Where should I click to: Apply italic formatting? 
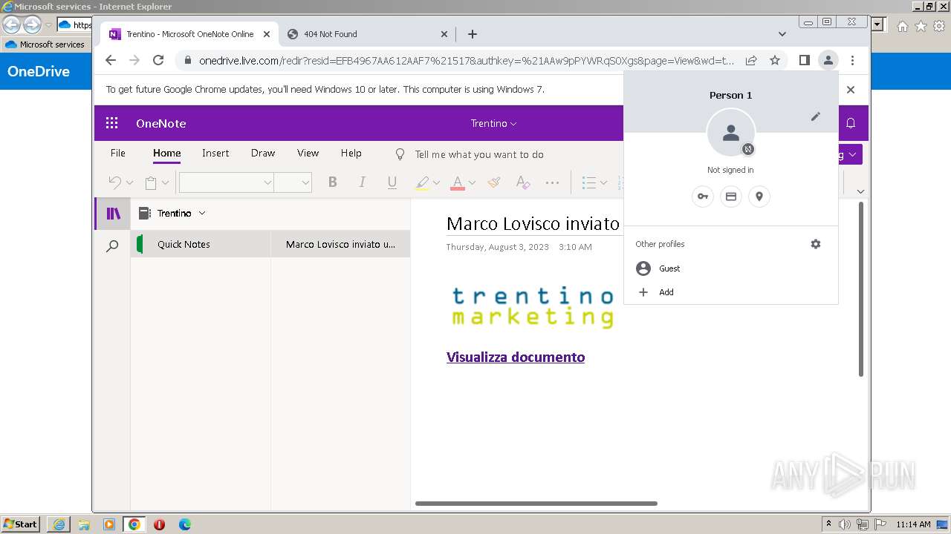coord(362,182)
